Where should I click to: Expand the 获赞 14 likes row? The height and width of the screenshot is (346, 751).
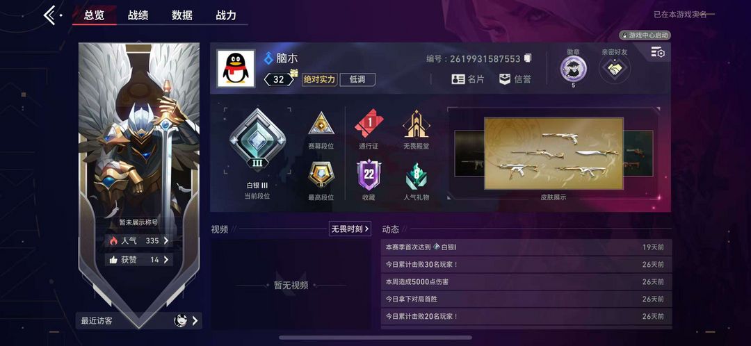[x=139, y=260]
